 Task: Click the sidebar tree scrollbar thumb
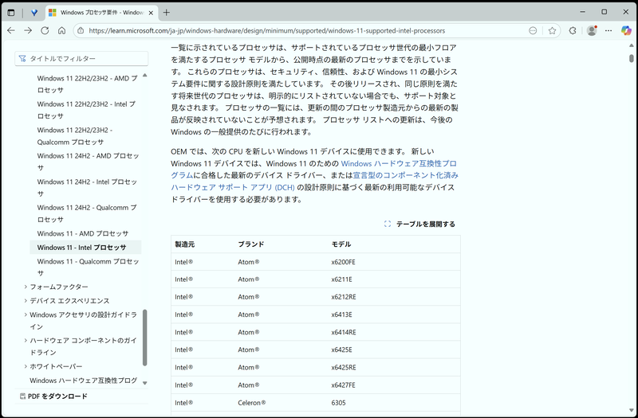145,338
